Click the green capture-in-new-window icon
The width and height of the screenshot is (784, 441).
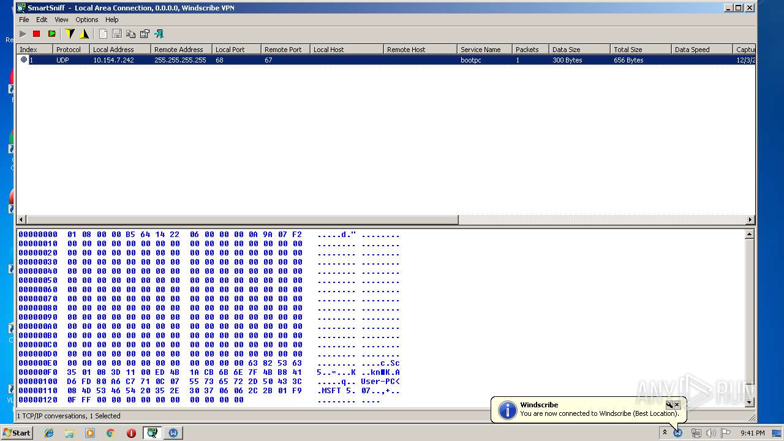tap(51, 34)
